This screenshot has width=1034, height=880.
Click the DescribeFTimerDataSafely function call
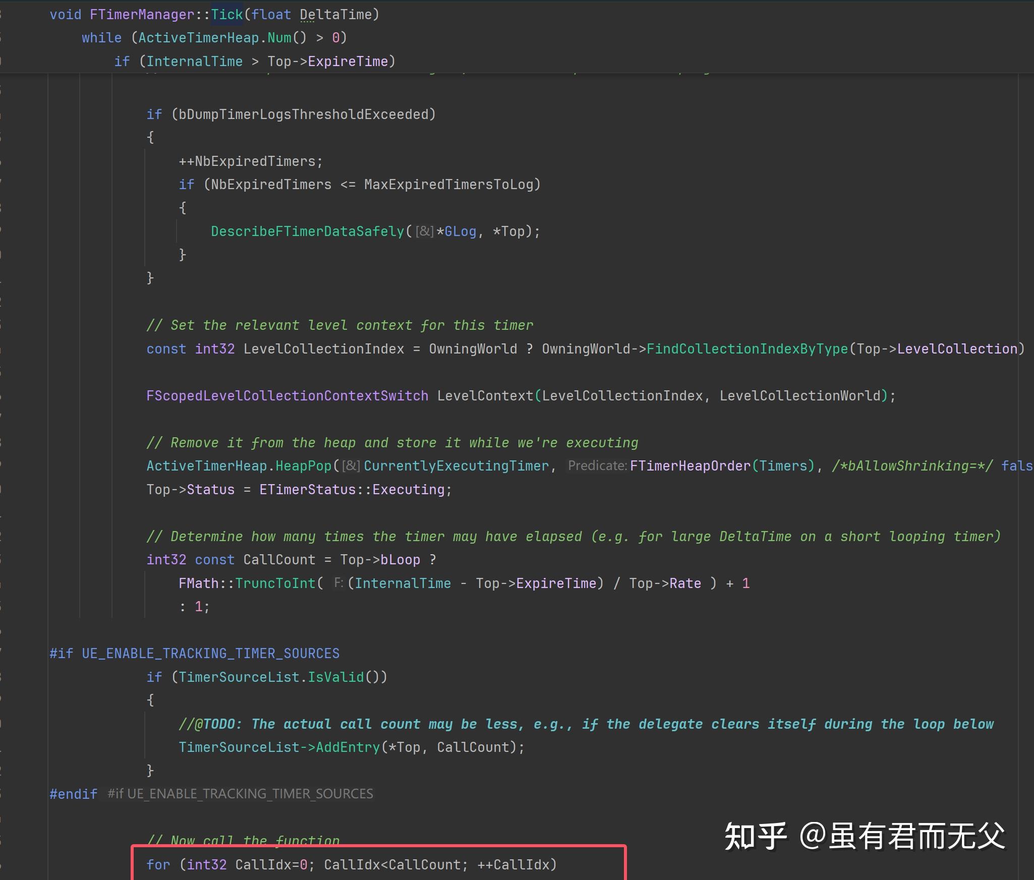click(x=307, y=231)
